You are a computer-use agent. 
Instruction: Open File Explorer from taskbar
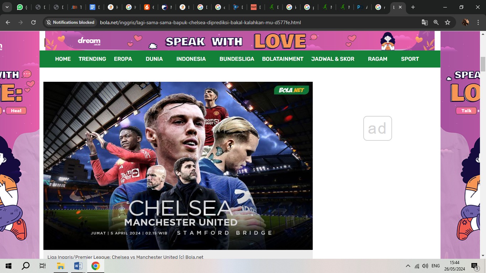pos(60,266)
